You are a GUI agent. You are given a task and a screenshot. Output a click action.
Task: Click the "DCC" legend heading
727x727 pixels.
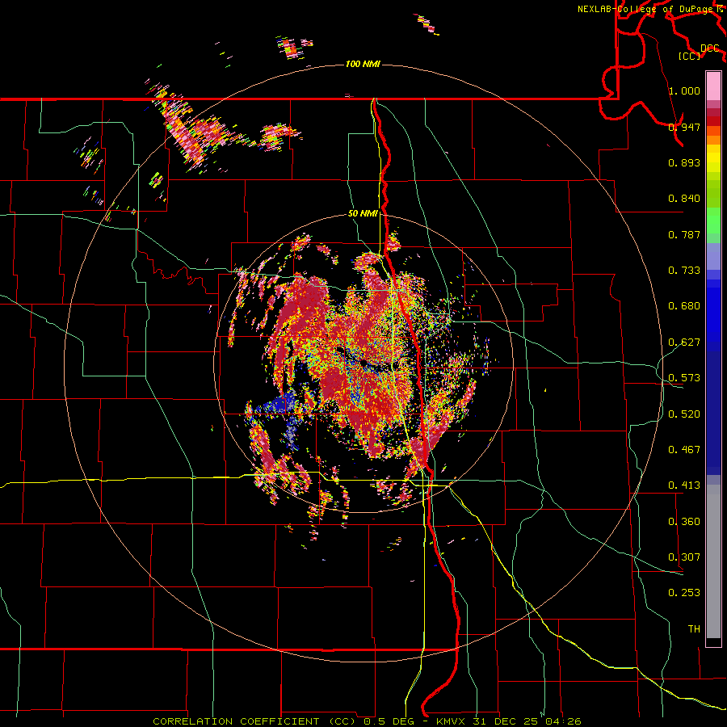pyautogui.click(x=710, y=48)
